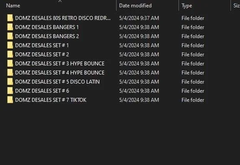Viewport: 240px width, 165px height.
Task: Sort files by the Name column header
Action: coord(13,6)
